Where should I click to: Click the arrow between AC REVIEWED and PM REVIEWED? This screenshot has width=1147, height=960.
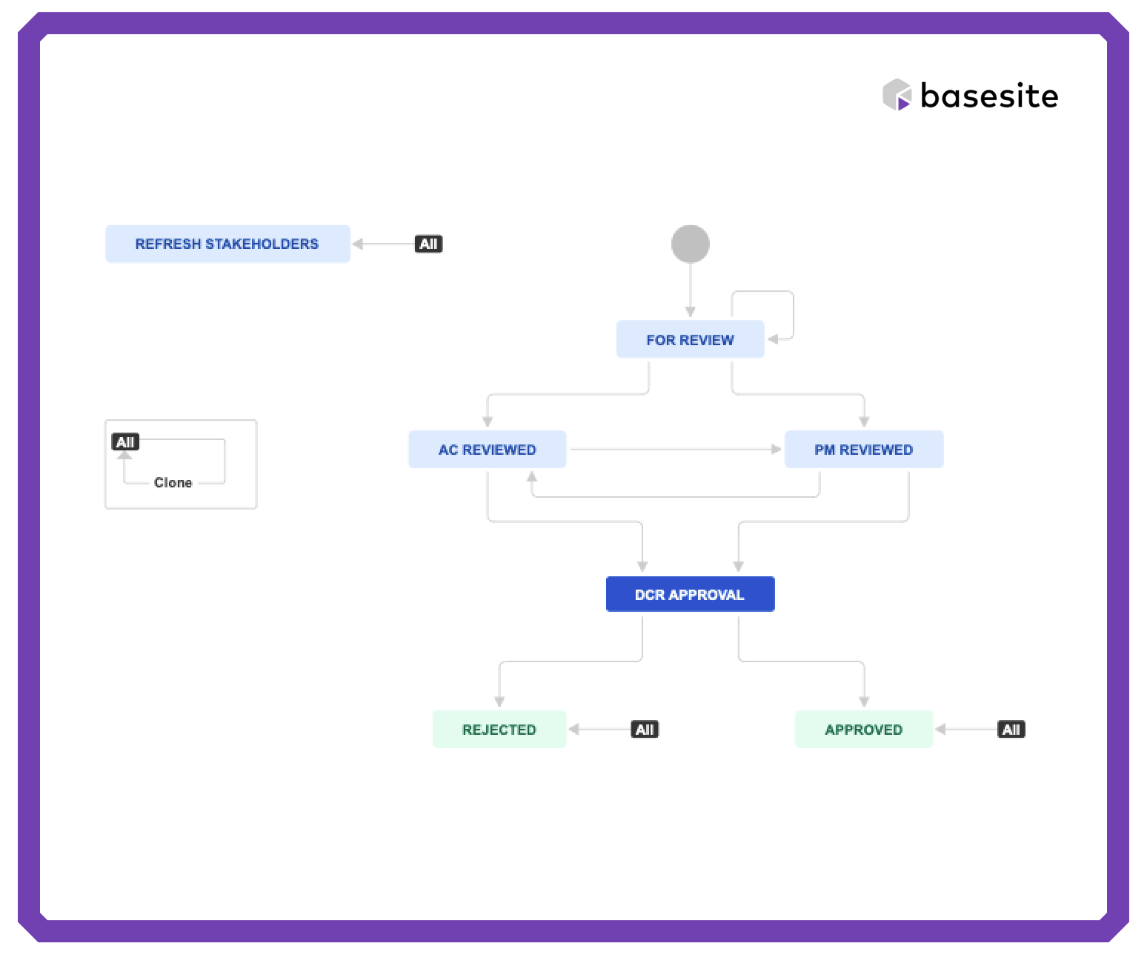[674, 449]
